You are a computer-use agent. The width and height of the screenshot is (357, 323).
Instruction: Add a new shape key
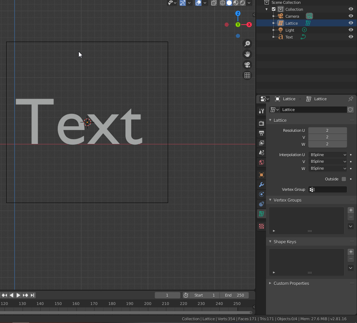pos(351,252)
